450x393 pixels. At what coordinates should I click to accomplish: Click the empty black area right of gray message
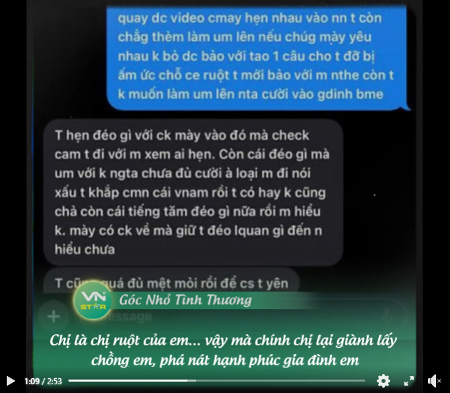click(379, 192)
